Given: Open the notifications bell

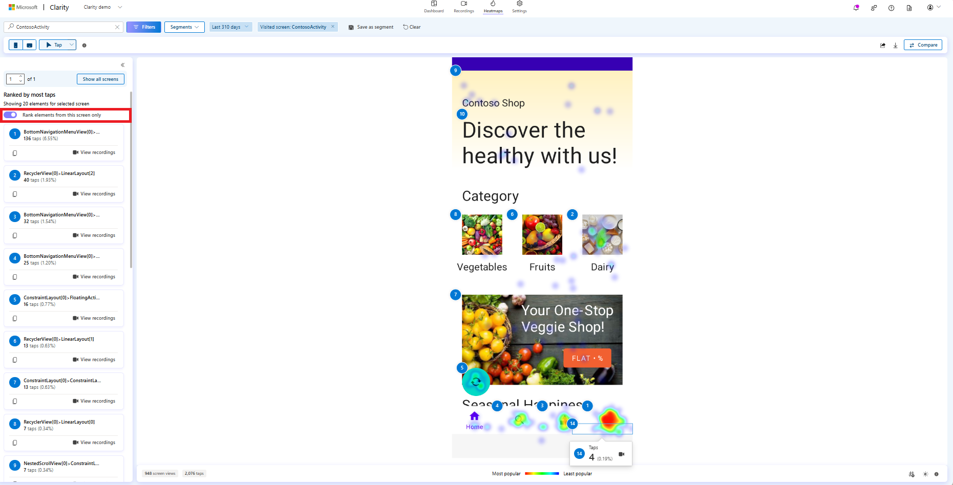Looking at the screenshot, I should [856, 8].
